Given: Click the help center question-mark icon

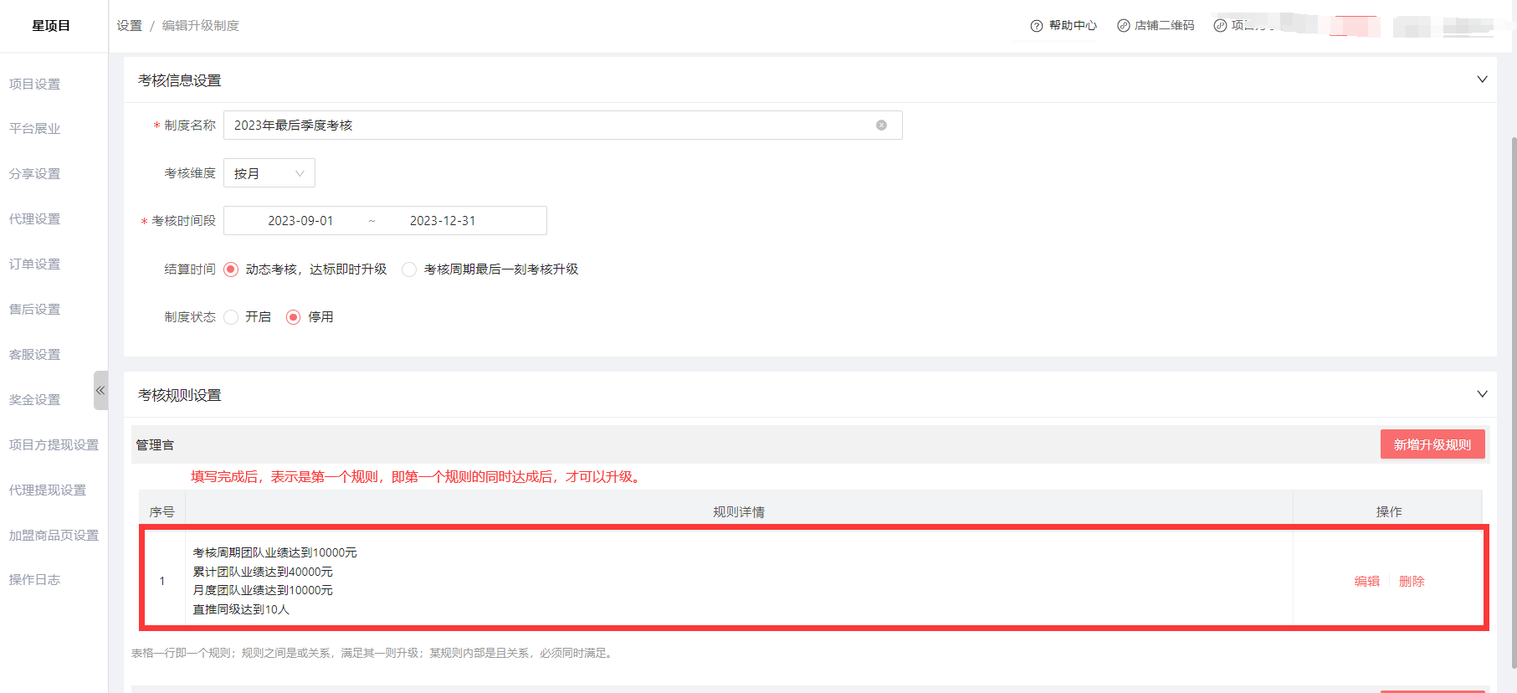Looking at the screenshot, I should (1036, 26).
